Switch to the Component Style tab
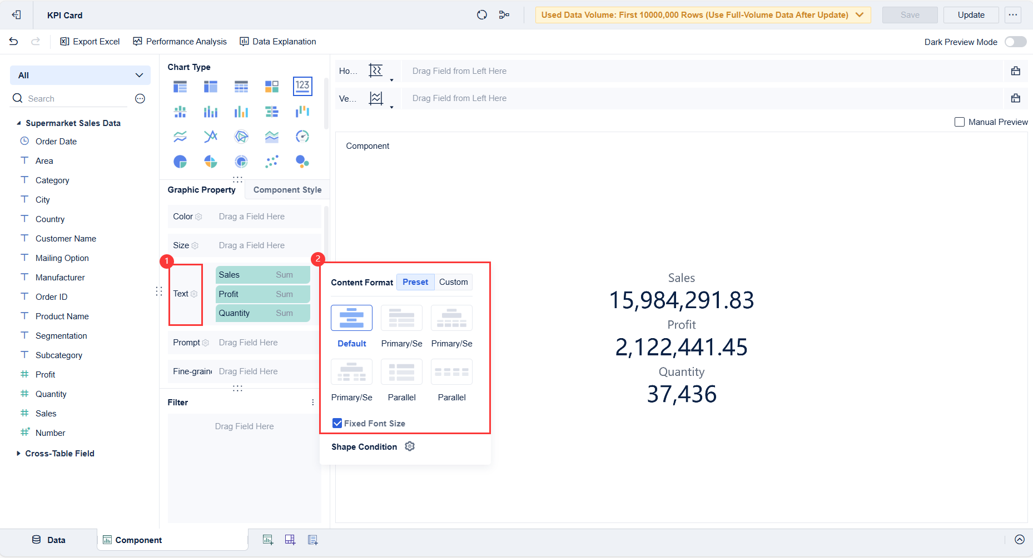 tap(287, 189)
